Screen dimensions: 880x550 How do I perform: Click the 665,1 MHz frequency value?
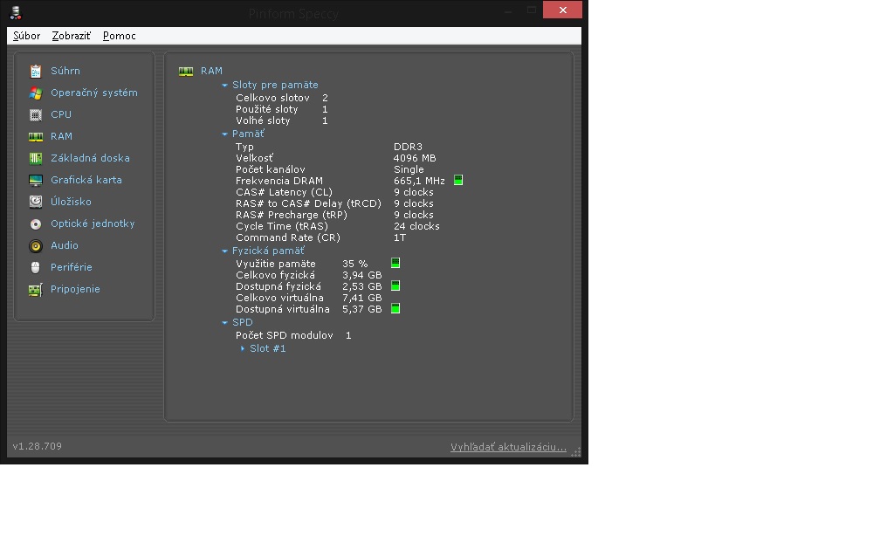point(419,181)
